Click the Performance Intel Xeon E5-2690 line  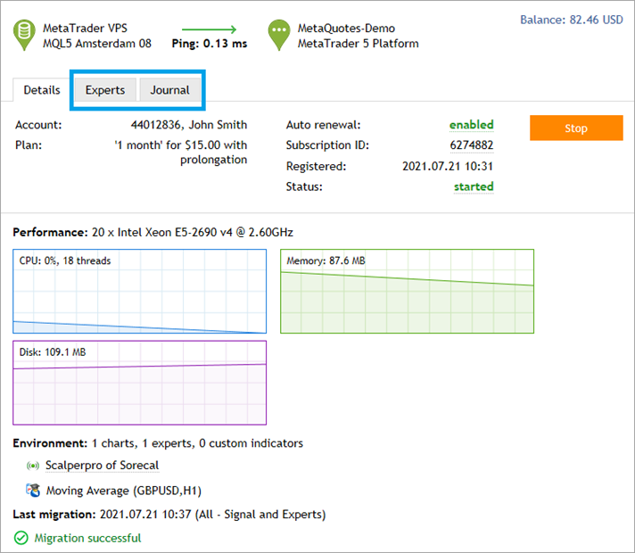point(153,232)
